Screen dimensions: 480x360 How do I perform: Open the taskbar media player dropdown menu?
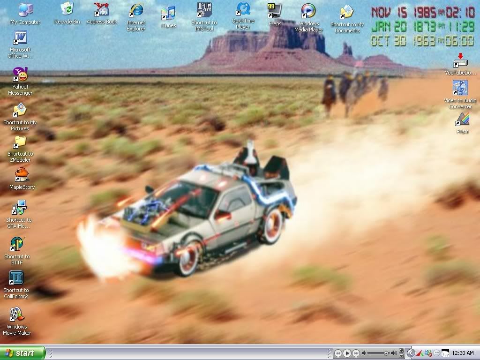point(401,355)
